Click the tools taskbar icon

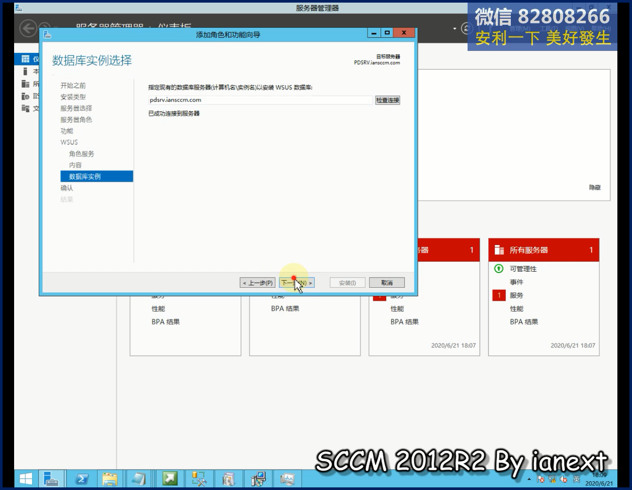pos(200,479)
